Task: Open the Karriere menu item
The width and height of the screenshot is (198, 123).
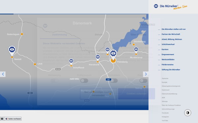Action: click(x=165, y=50)
